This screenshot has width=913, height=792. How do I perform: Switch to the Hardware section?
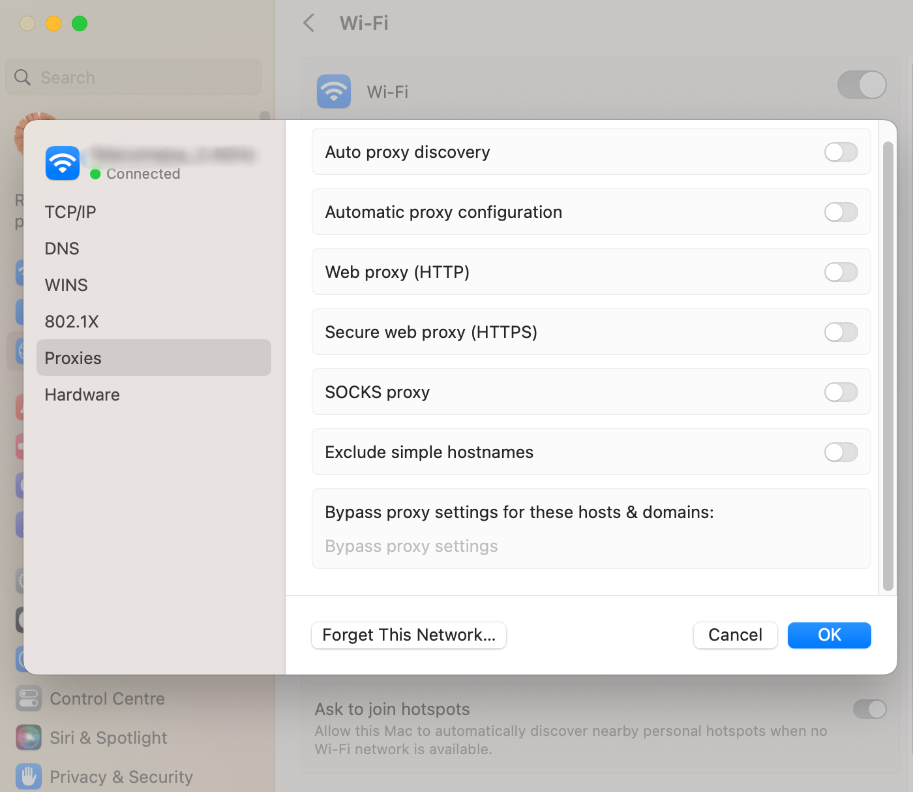click(82, 395)
